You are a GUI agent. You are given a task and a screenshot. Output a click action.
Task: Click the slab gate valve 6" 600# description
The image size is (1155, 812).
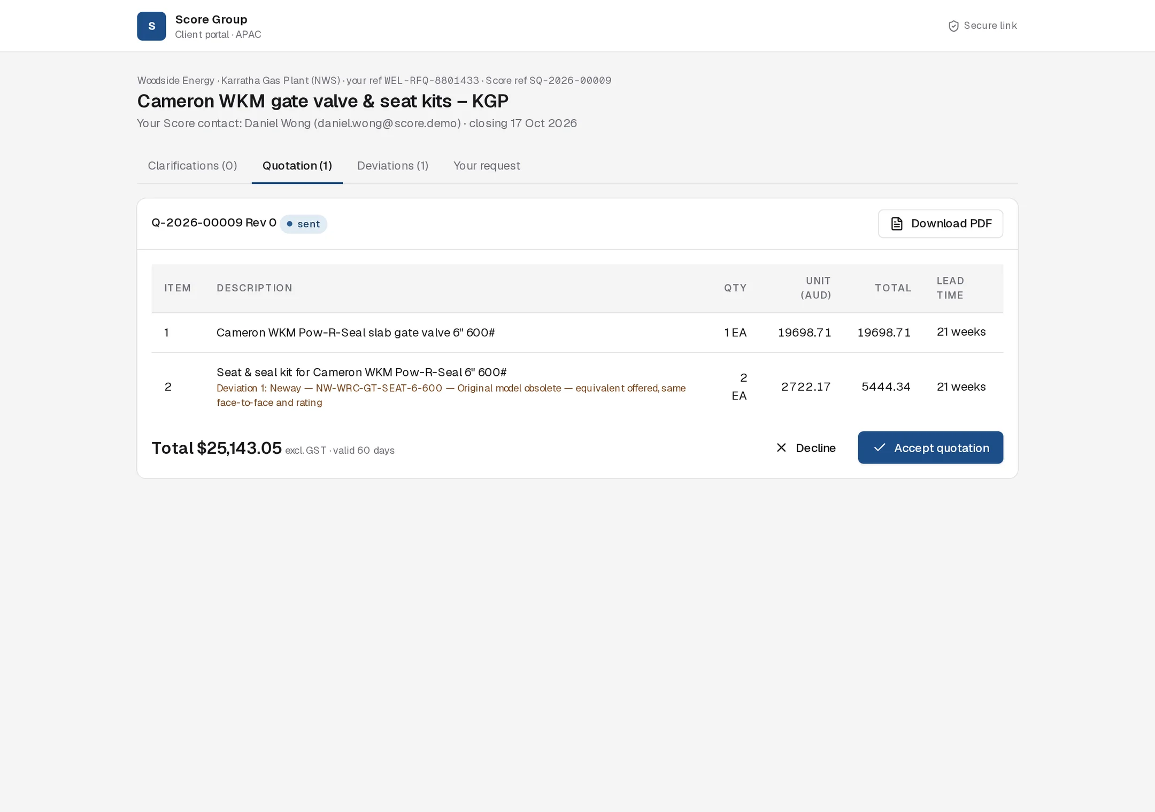(356, 332)
